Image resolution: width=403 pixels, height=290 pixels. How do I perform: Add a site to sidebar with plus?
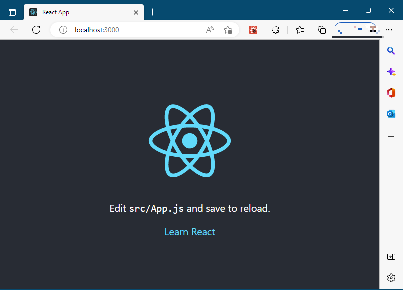tap(391, 136)
